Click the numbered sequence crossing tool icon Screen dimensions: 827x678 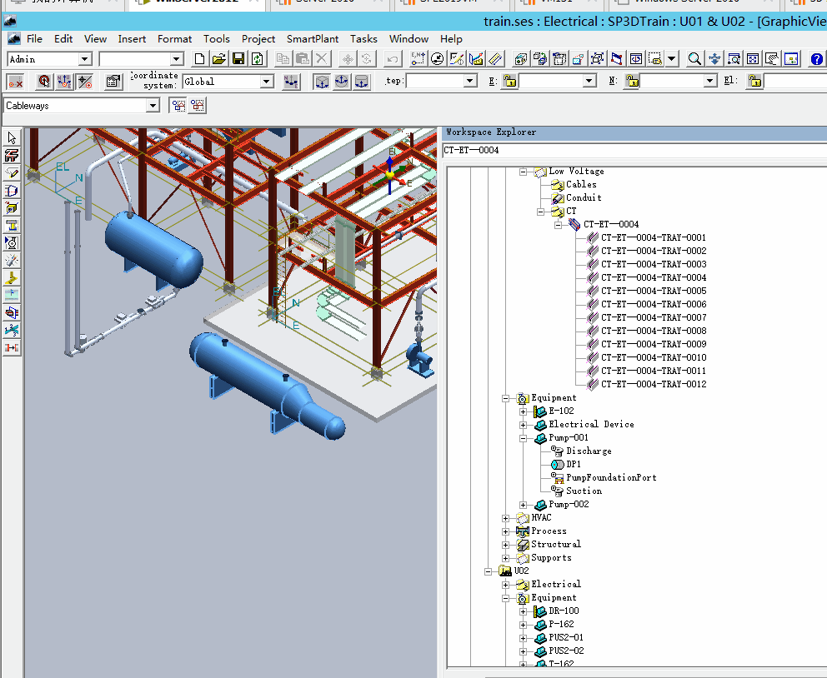pyautogui.click(x=12, y=331)
